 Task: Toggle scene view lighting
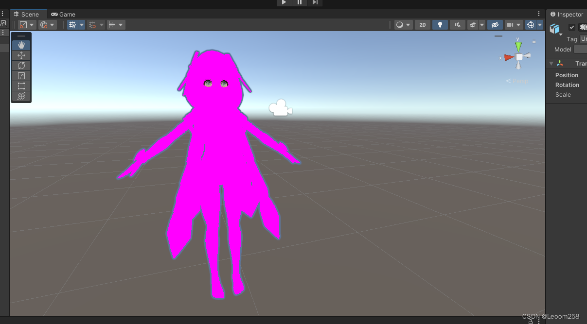coord(440,24)
